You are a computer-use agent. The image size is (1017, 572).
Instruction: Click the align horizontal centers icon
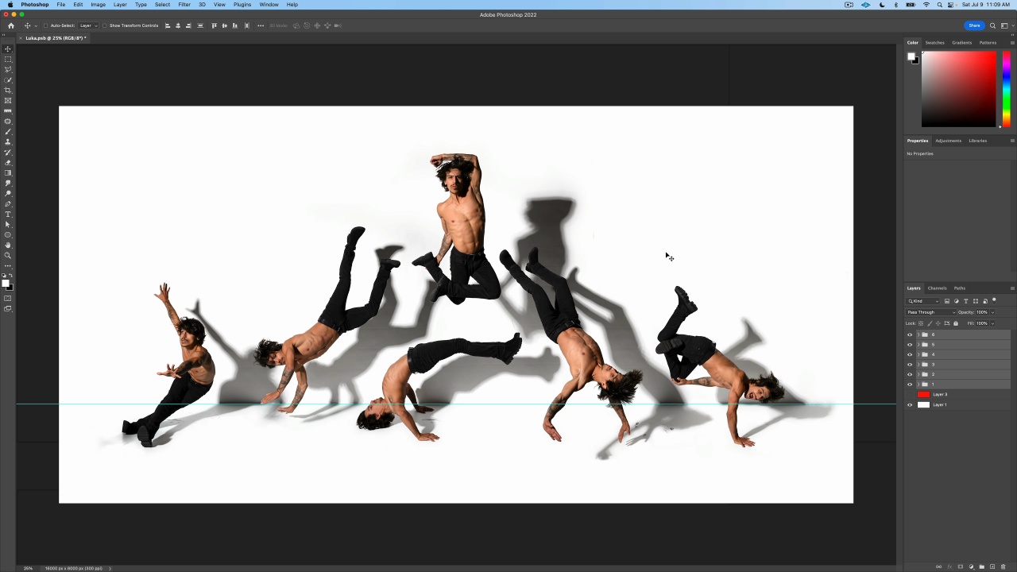click(x=178, y=25)
